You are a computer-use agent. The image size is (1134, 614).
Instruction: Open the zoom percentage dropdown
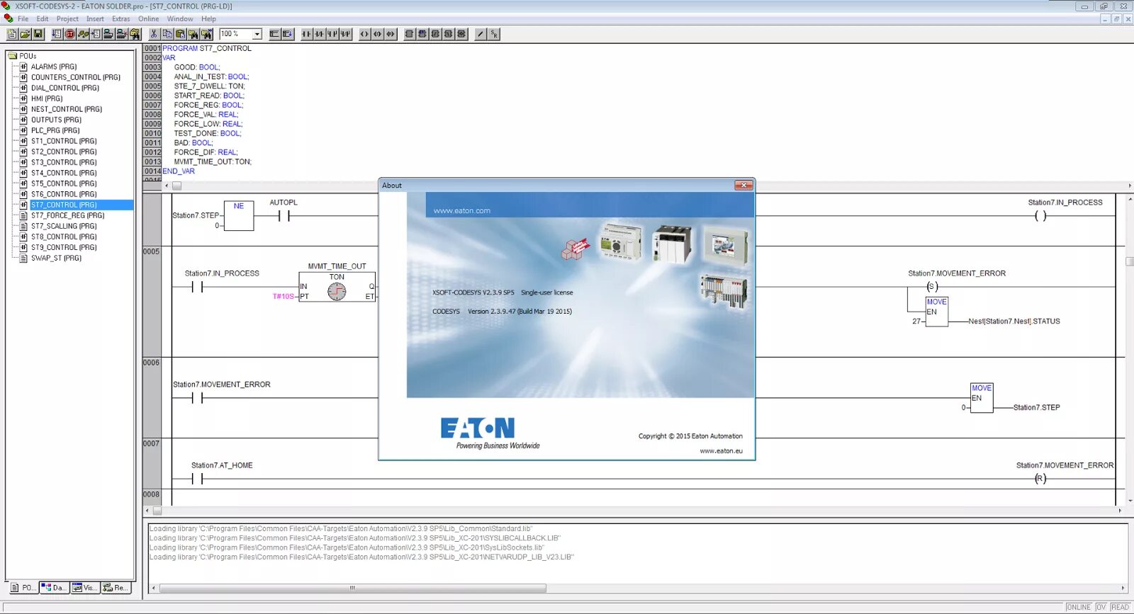pyautogui.click(x=257, y=34)
